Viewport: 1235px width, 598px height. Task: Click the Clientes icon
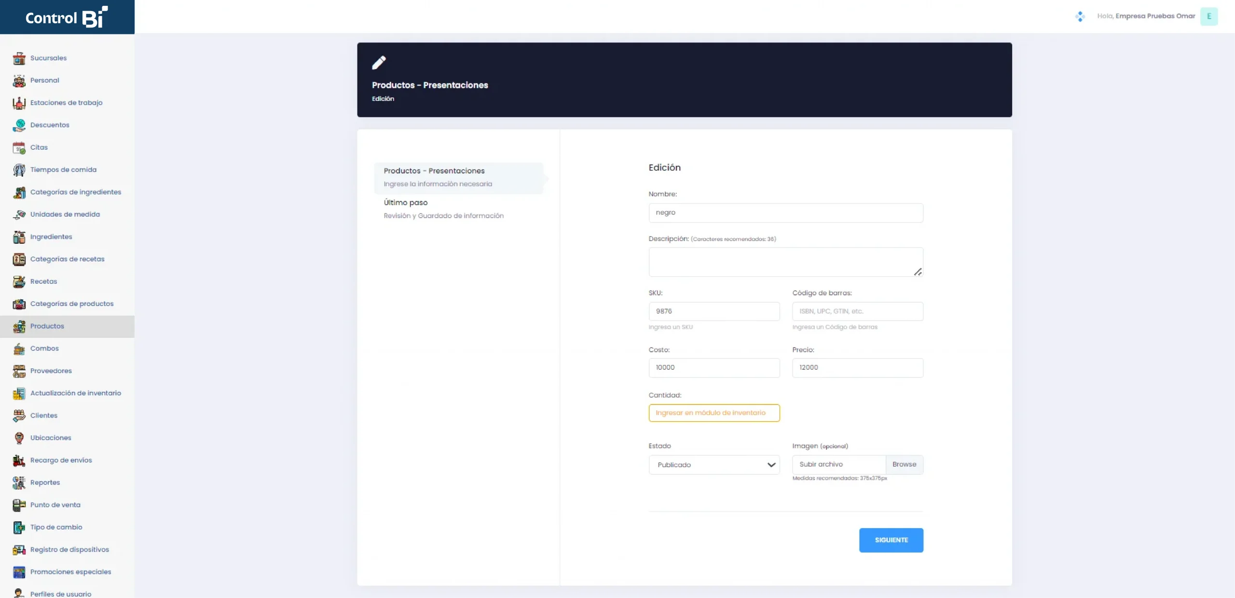click(19, 416)
